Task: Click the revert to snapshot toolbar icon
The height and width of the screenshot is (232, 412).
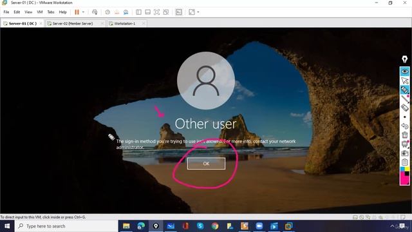Action: (117, 12)
